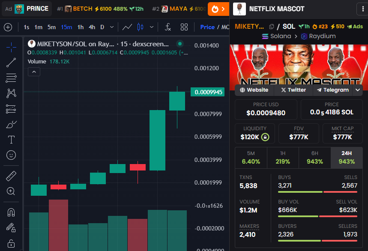Click the liquidity lock icon

point(265,137)
